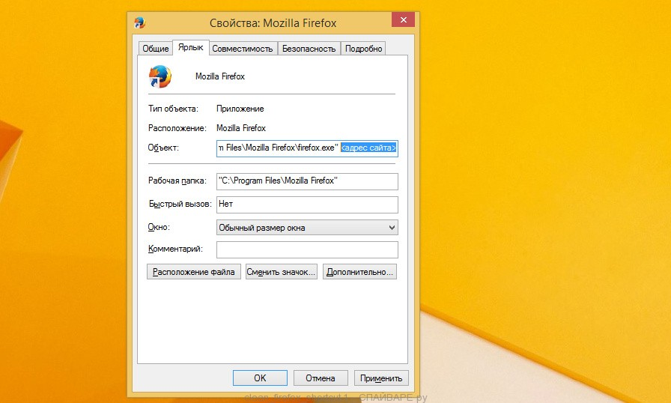Go to the Безопасность tab
671x403 pixels.
click(x=309, y=49)
